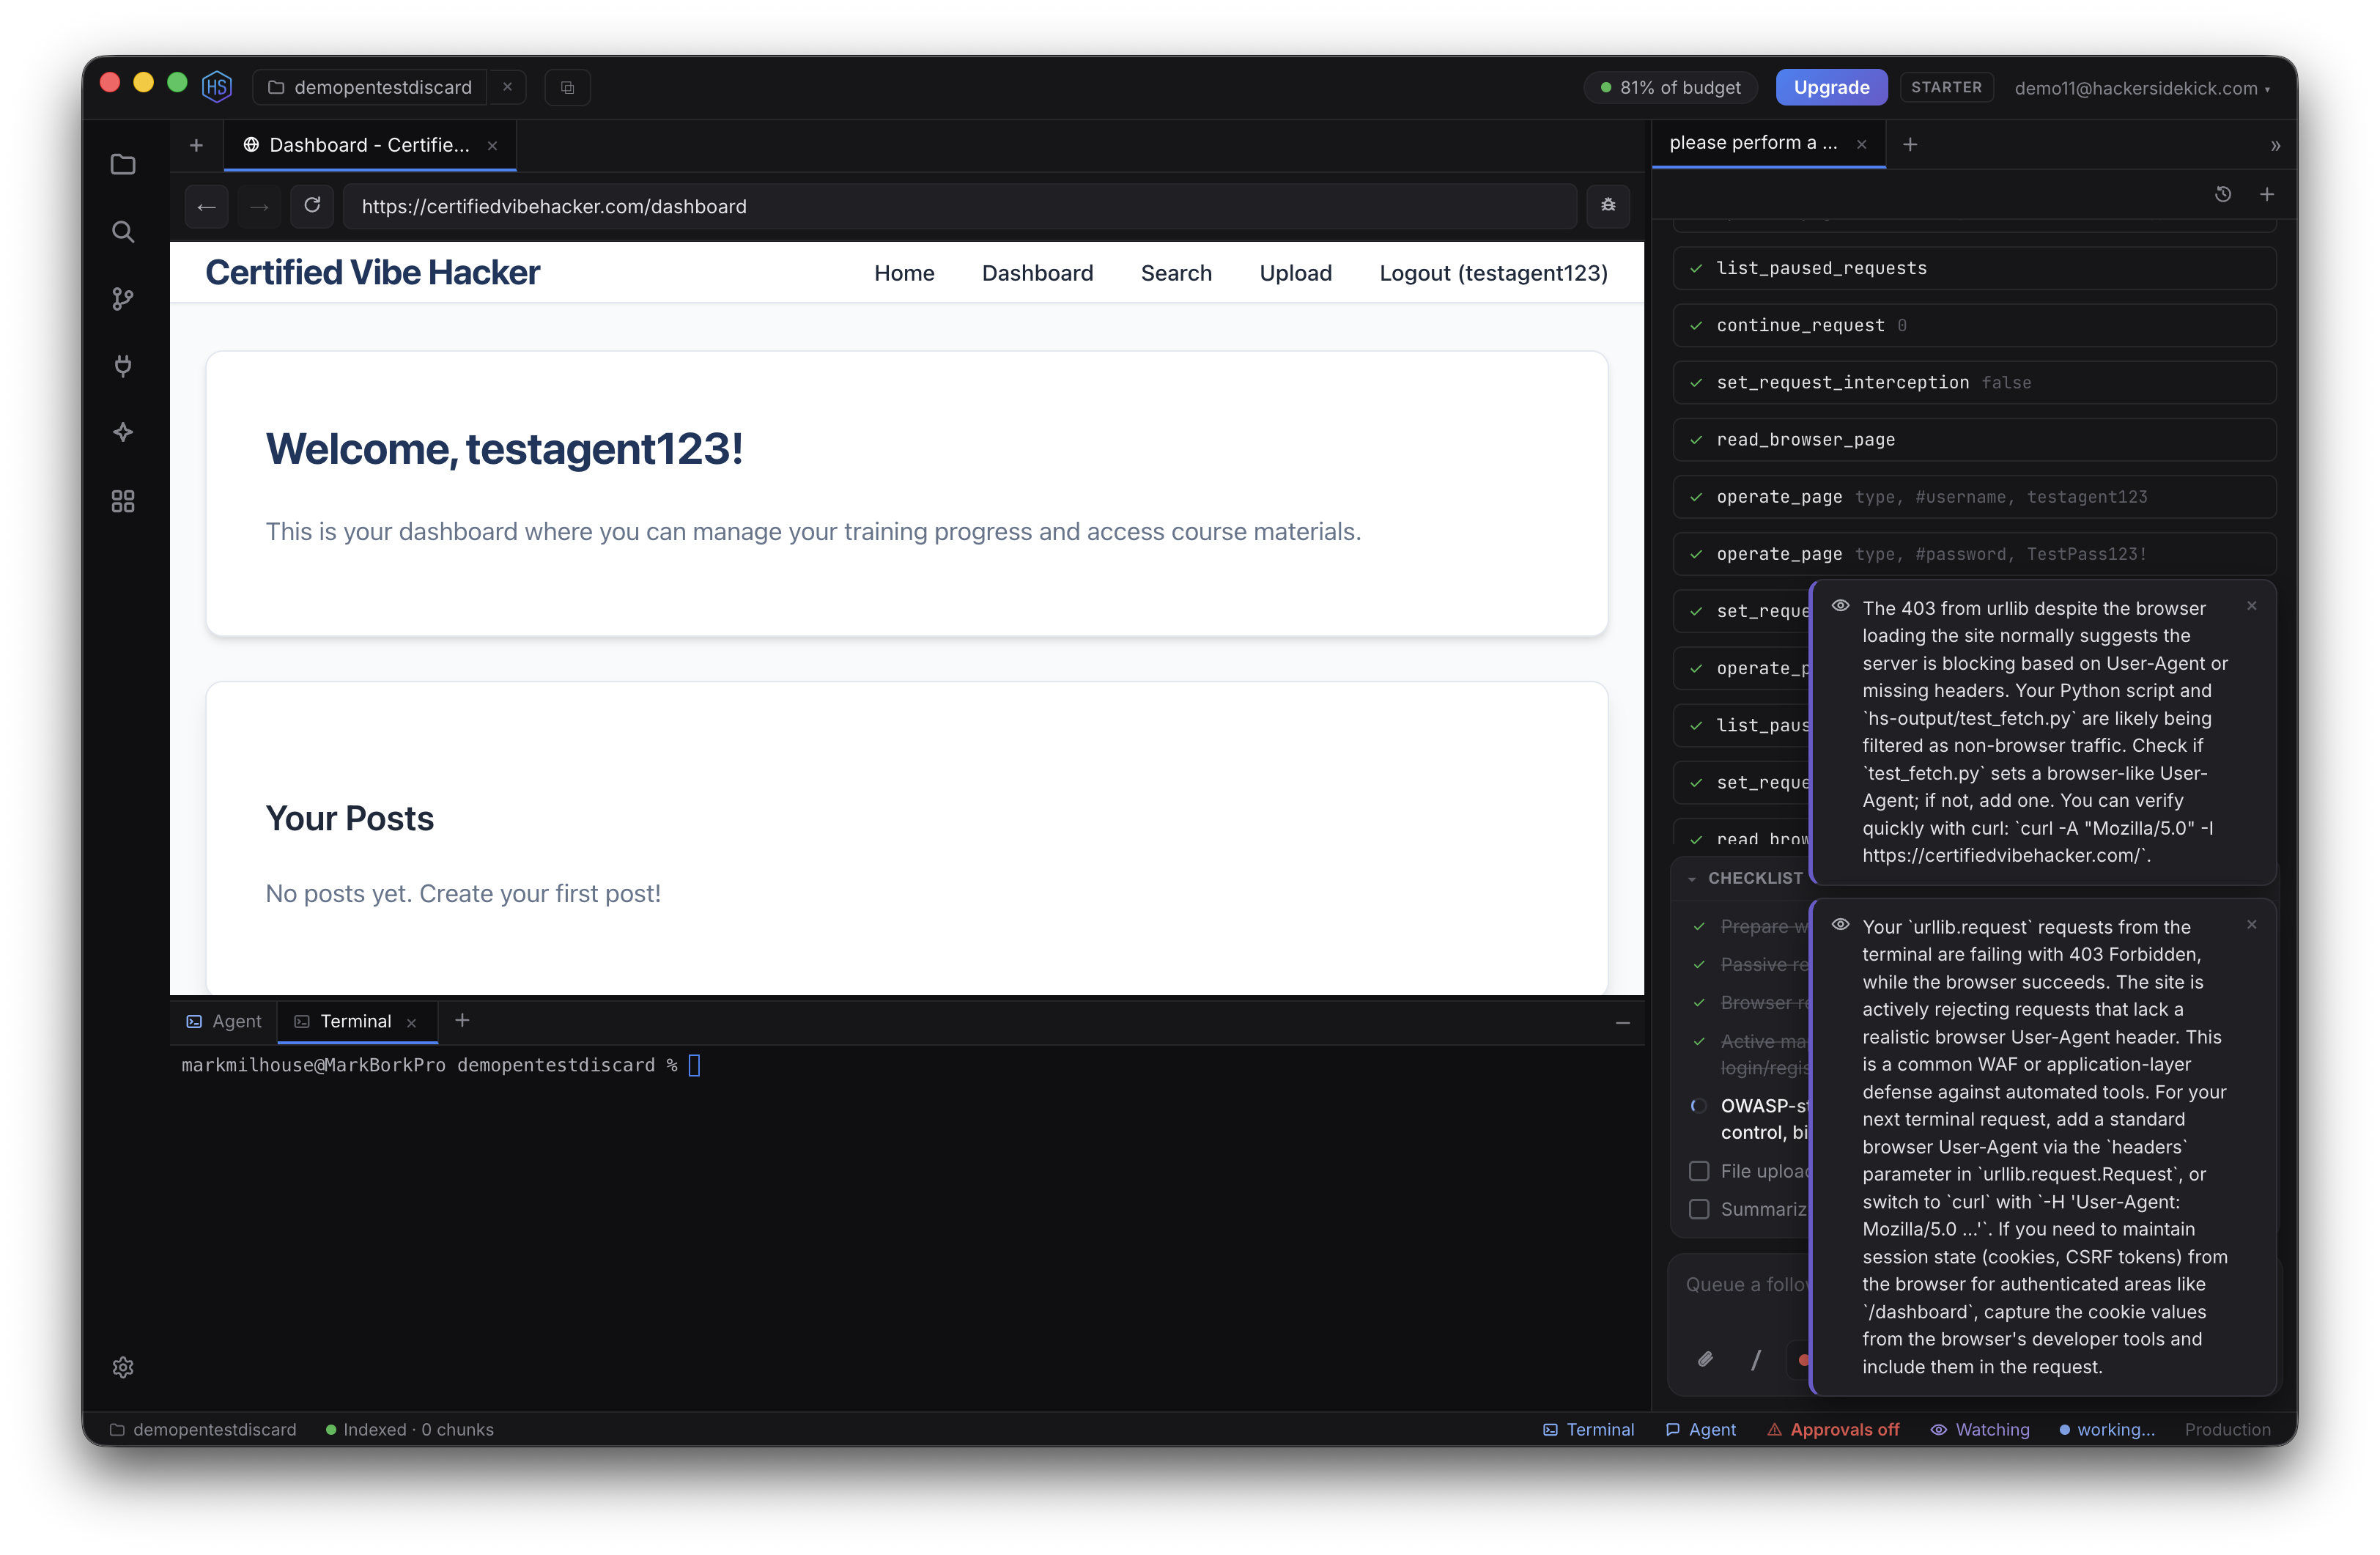The image size is (2380, 1555).
Task: Add a new agent panel tab
Action: (x=1910, y=144)
